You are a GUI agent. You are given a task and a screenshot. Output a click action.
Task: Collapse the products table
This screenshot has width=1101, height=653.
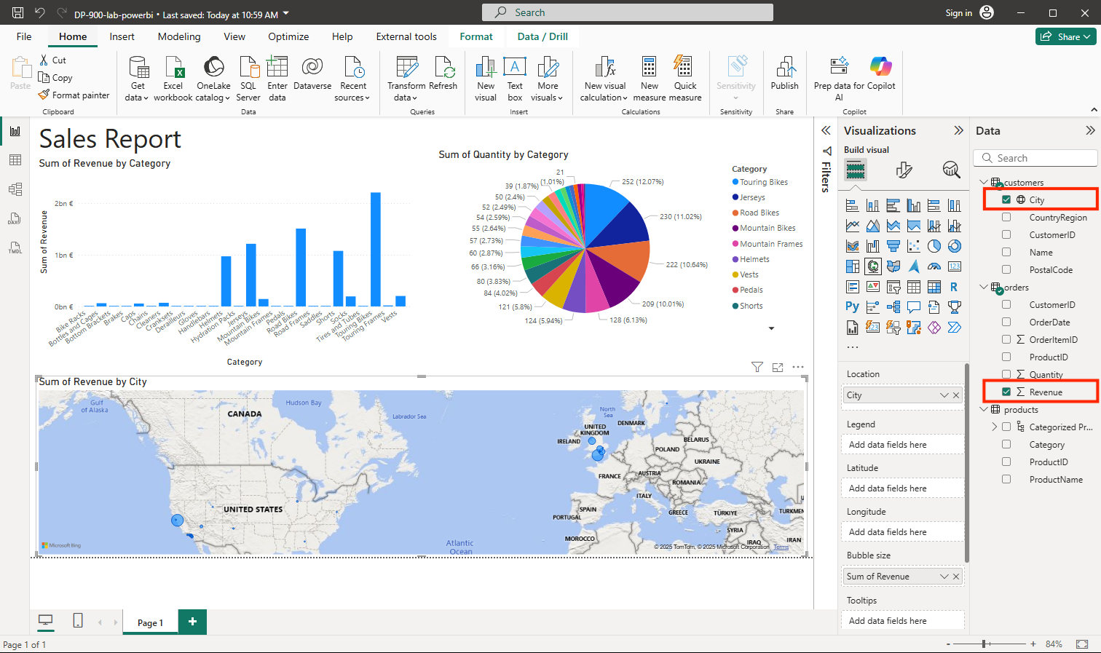[984, 409]
